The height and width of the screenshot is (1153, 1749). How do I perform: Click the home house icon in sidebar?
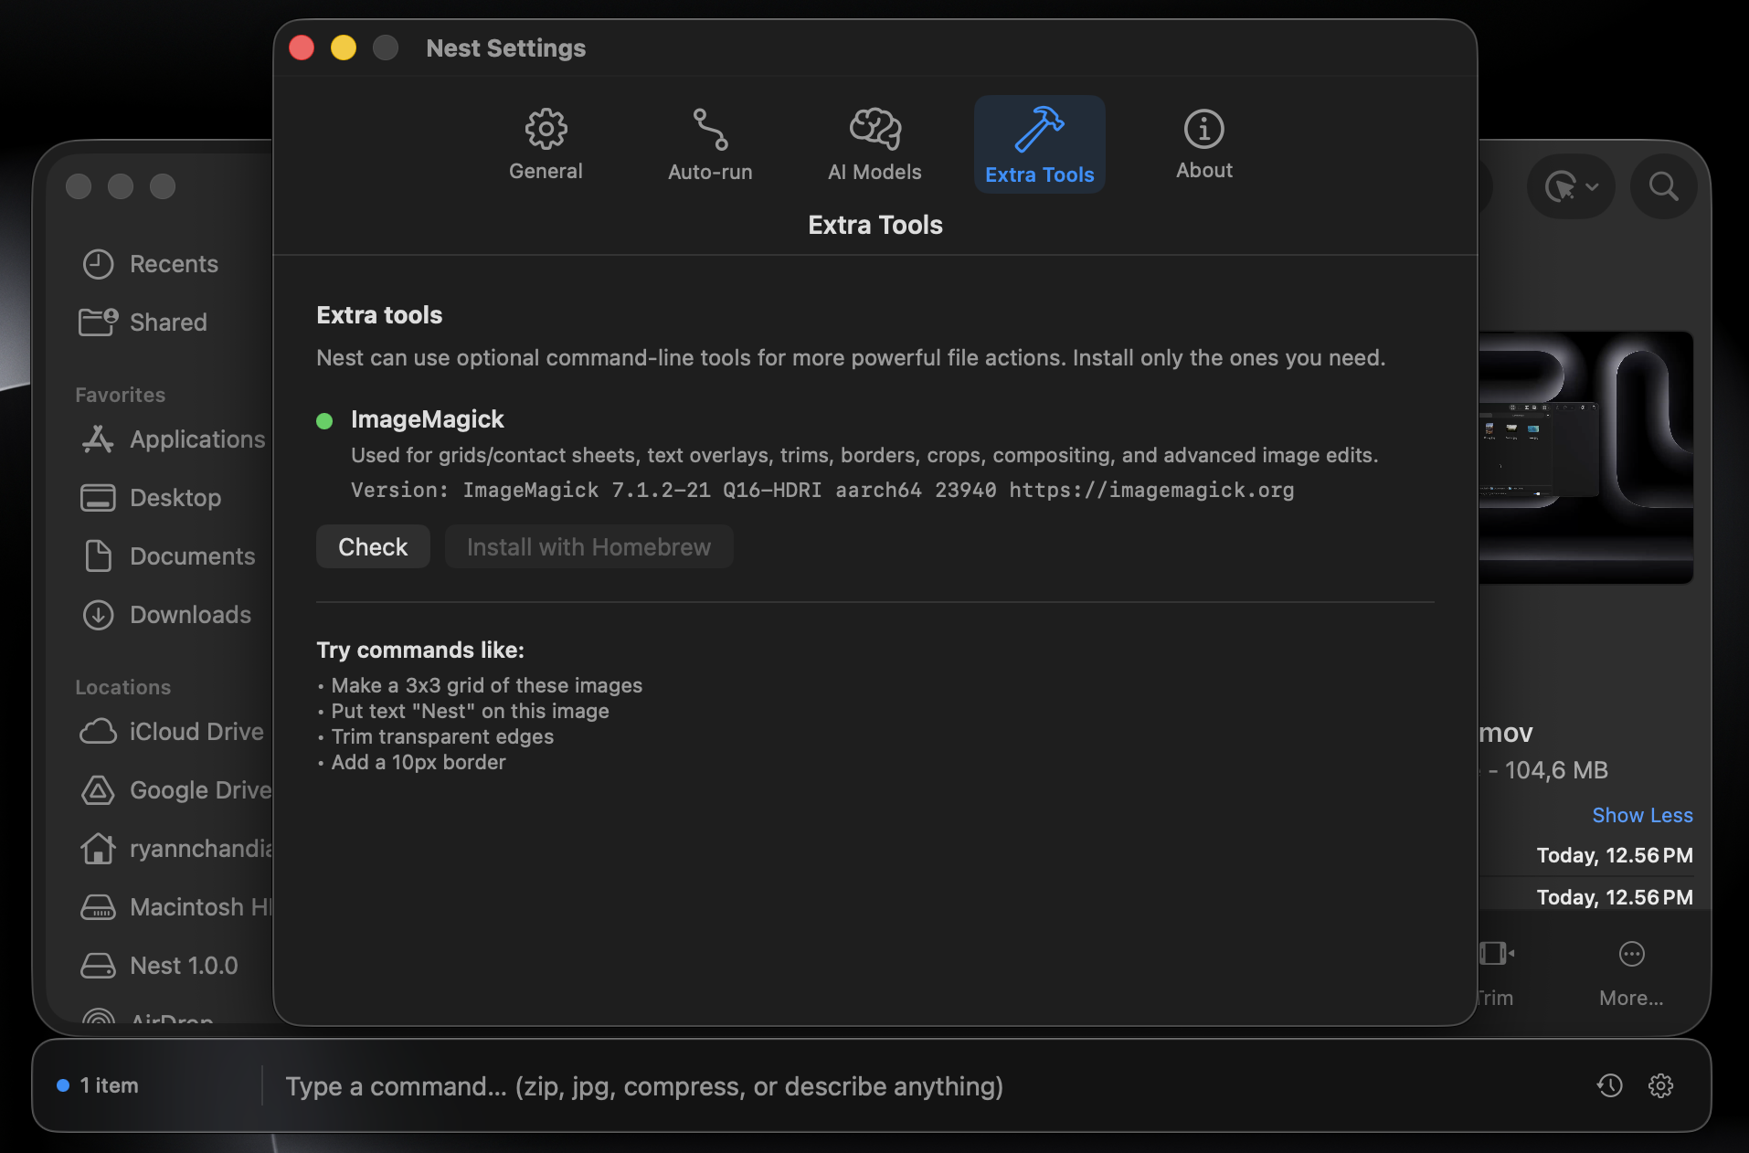pyautogui.click(x=98, y=849)
